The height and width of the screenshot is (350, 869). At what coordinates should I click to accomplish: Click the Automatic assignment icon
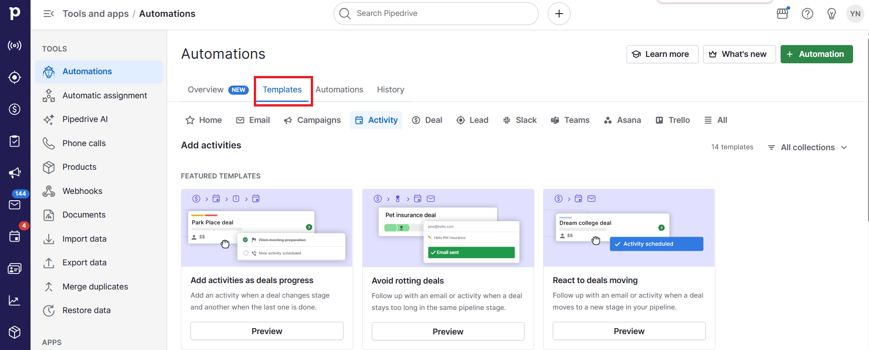[x=49, y=96]
